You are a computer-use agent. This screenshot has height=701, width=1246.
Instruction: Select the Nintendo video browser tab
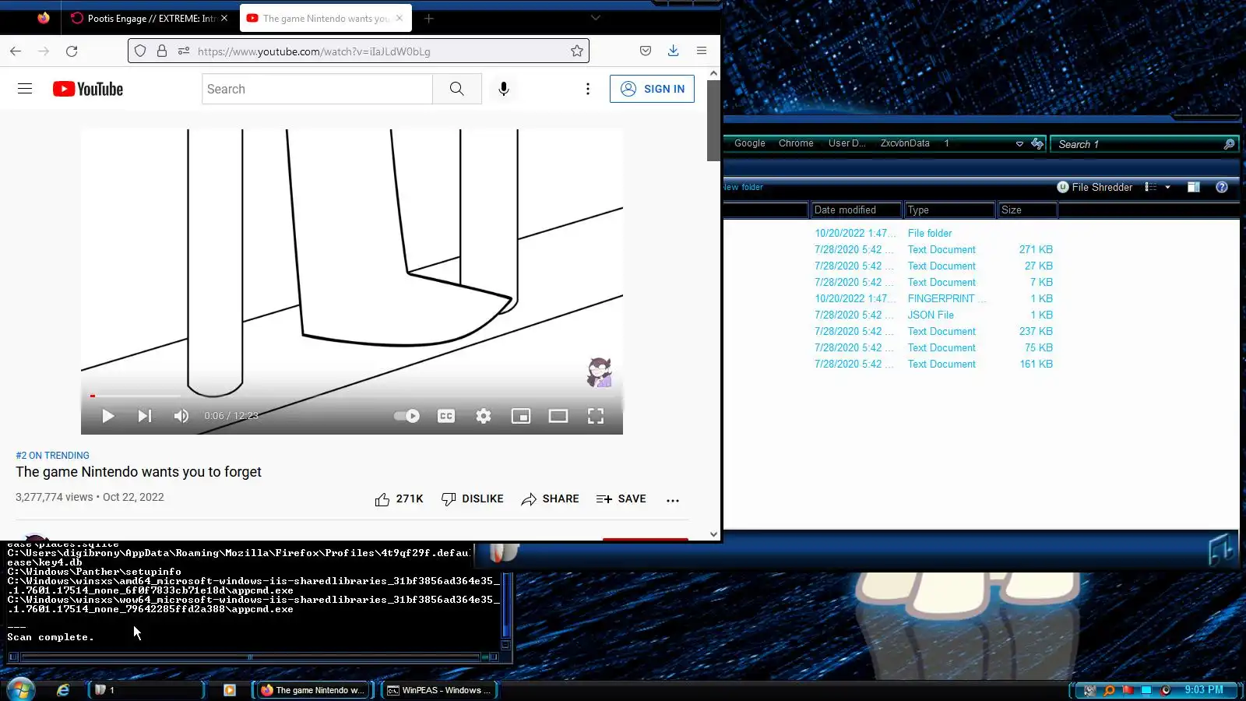coord(326,18)
